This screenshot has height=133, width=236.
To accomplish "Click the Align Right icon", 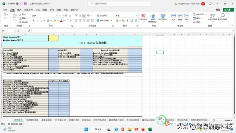I will [84, 21].
